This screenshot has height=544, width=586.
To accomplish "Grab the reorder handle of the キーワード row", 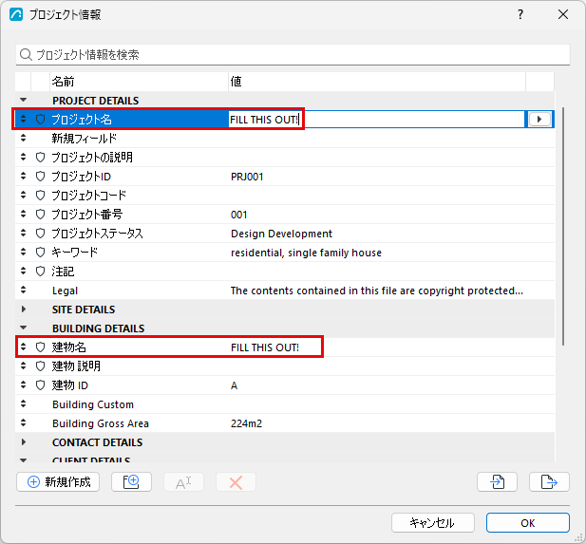I will coord(23,252).
